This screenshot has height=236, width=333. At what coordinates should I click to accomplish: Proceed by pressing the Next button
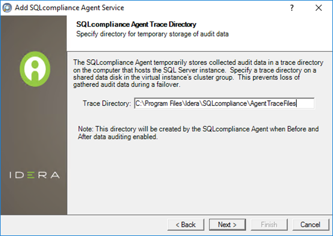[x=226, y=224]
